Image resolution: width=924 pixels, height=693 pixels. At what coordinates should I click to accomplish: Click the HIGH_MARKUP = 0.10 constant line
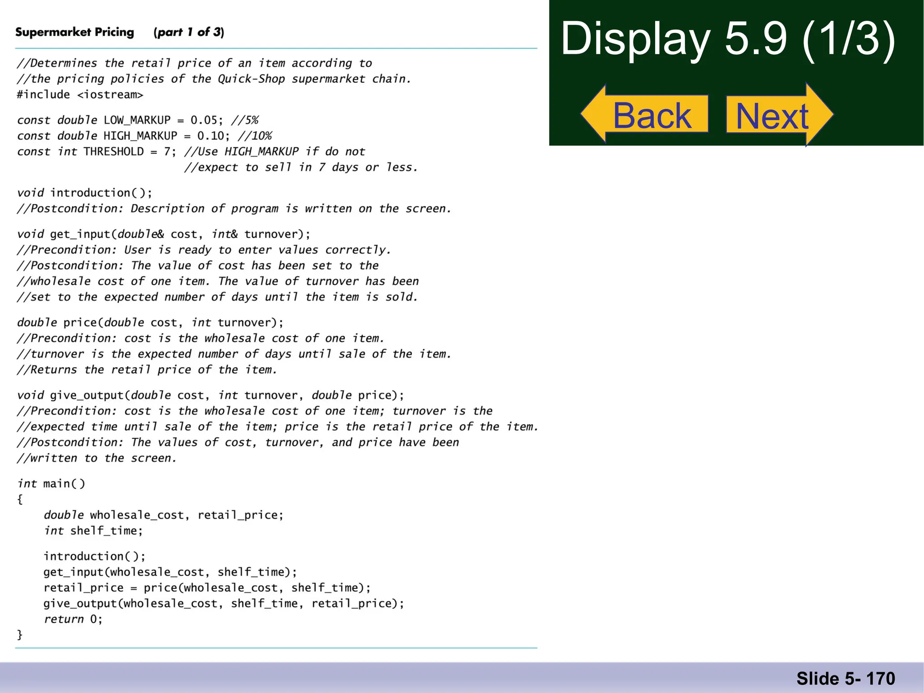[144, 136]
